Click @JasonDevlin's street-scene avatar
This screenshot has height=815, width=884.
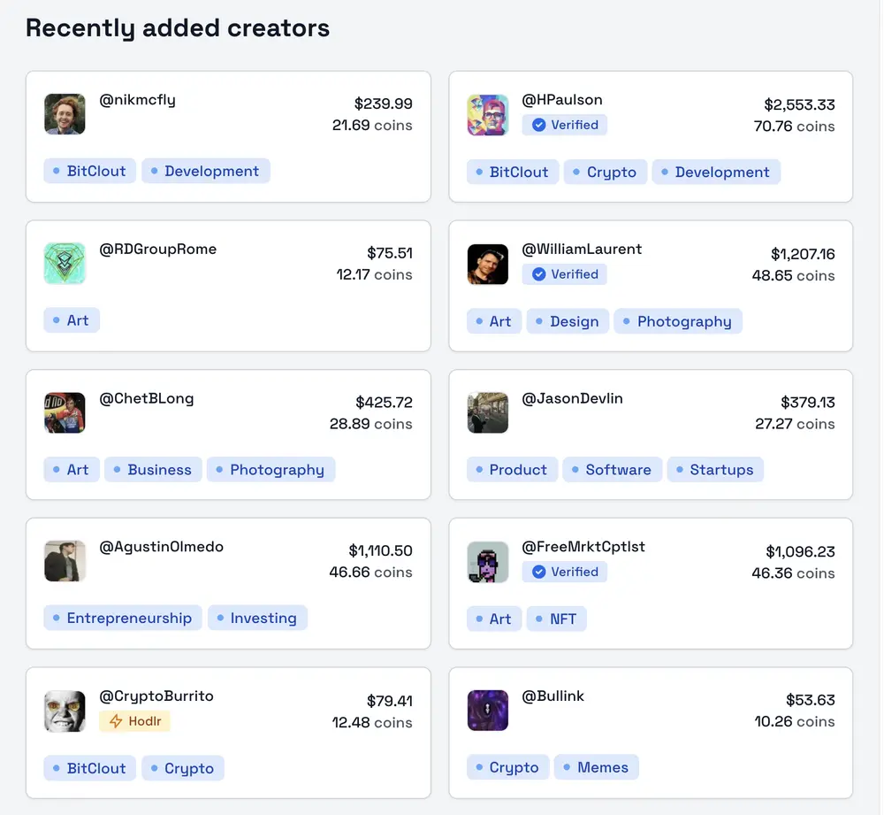[488, 412]
